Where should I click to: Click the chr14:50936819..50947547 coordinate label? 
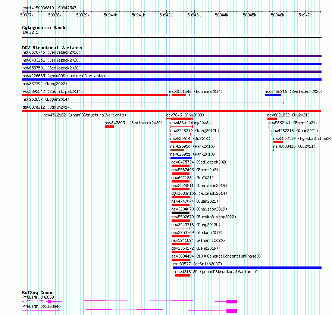click(x=49, y=8)
